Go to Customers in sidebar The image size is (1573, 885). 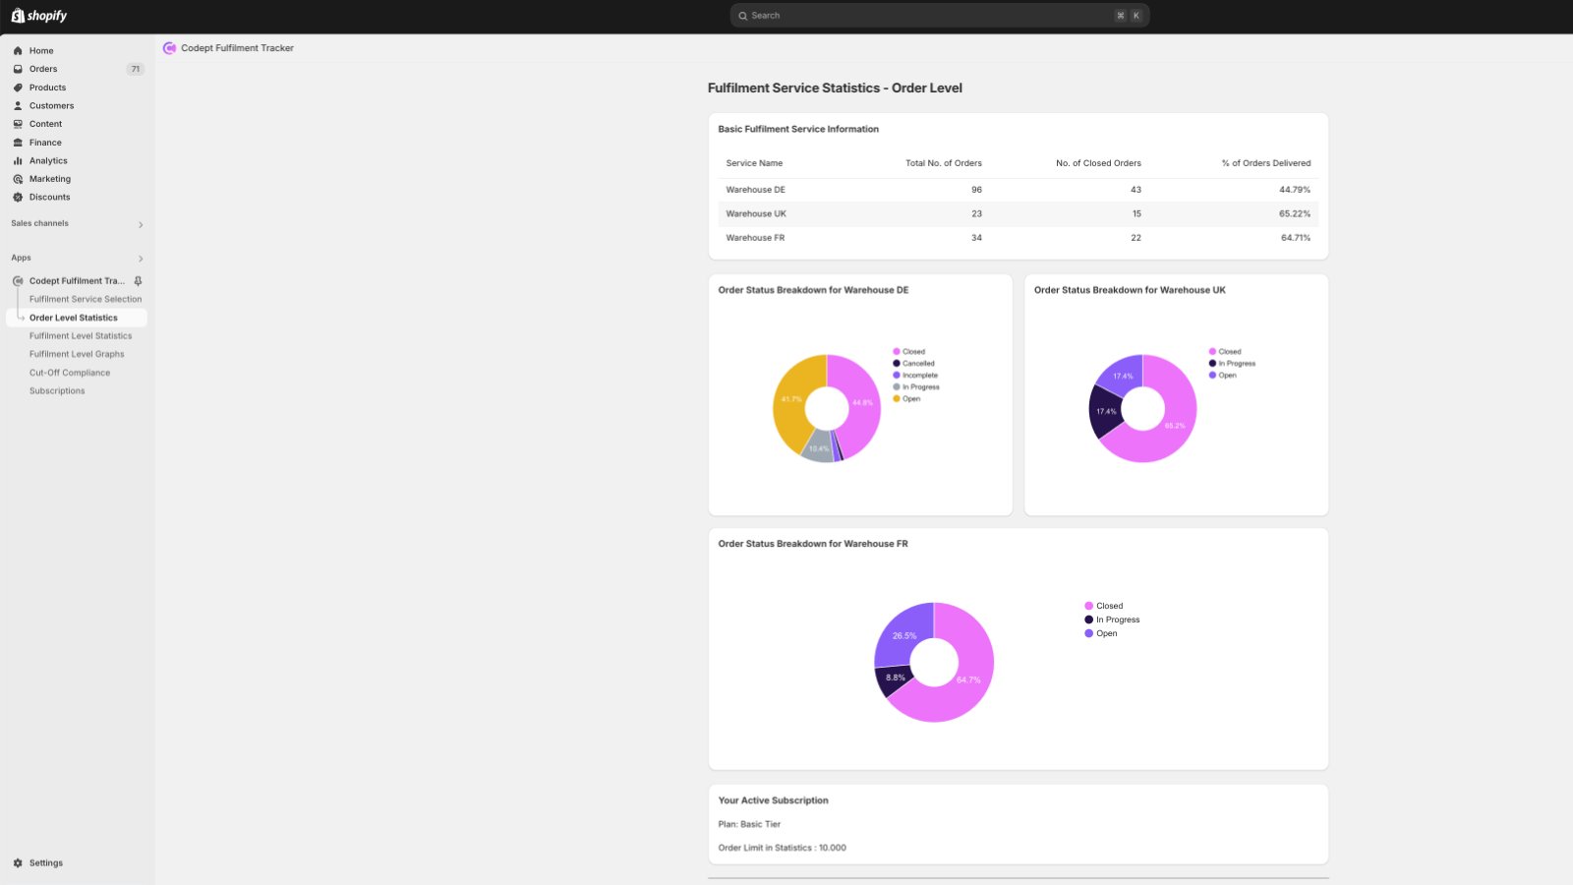coord(51,106)
